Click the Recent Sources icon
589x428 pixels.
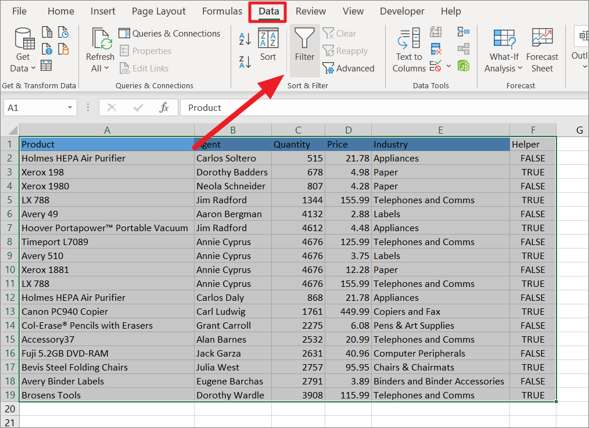[x=63, y=33]
